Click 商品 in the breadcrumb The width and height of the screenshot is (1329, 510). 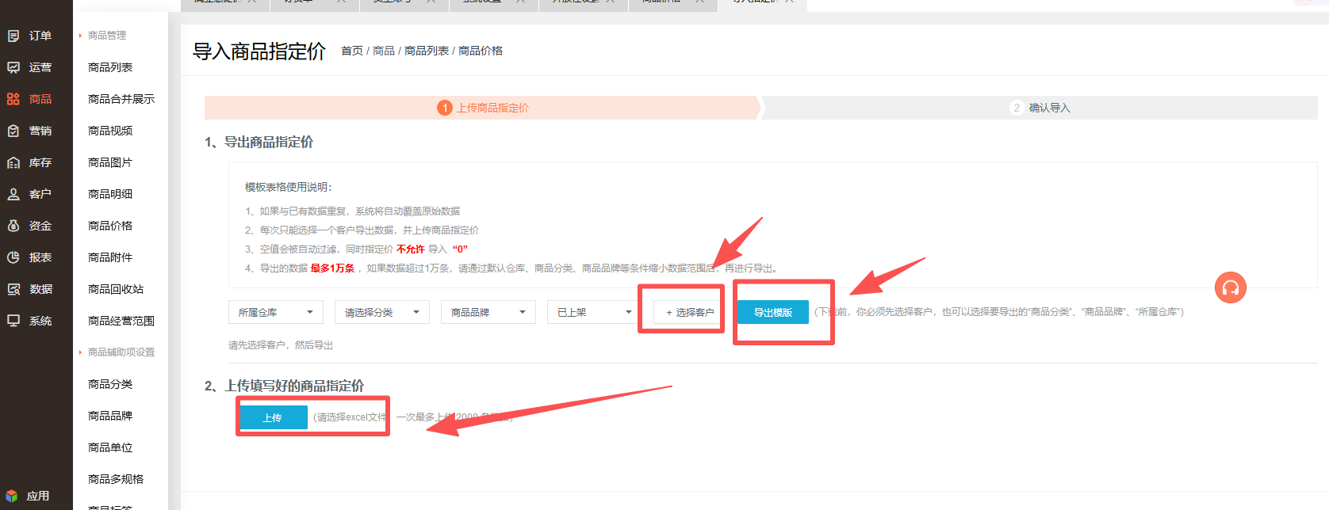pos(384,51)
